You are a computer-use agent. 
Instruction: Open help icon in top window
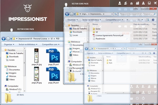pyautogui.click(x=153, y=20)
